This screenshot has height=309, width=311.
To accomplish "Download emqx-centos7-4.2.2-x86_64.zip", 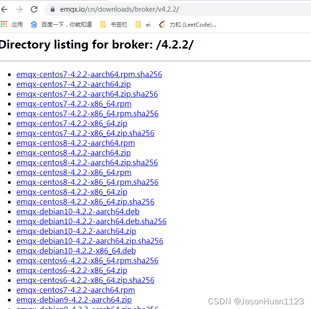I will click(x=72, y=124).
